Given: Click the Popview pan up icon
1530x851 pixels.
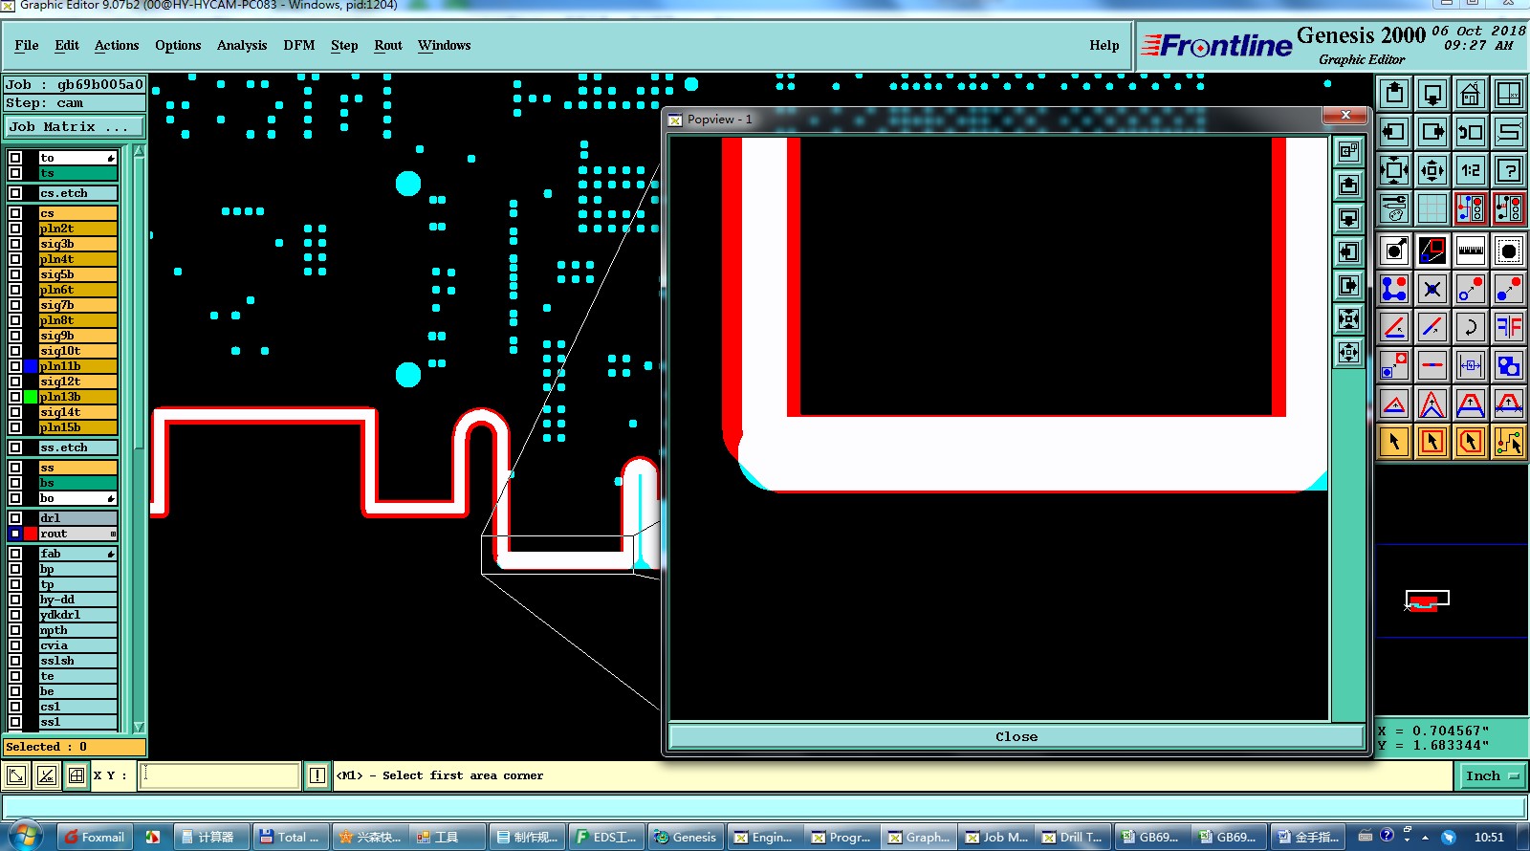Looking at the screenshot, I should 1348,185.
